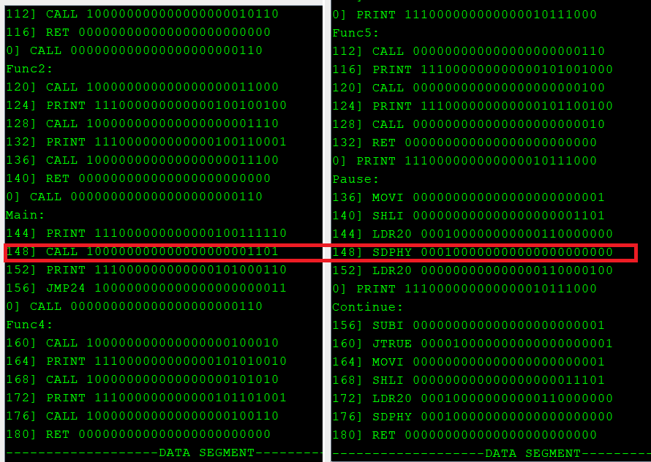Select line 180 RET under Continue
The height and width of the screenshot is (462, 651).
464,435
